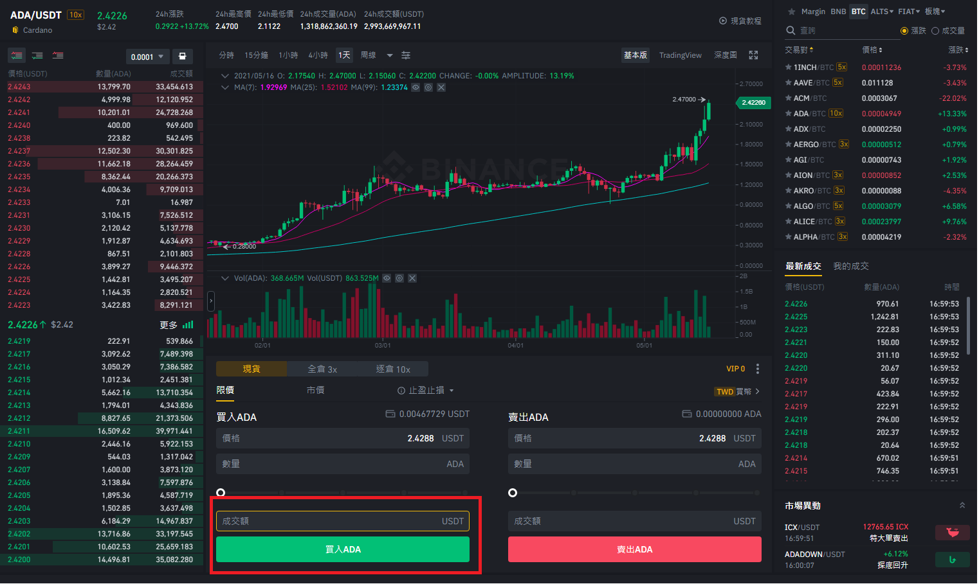
Task: Click the 10x badge next to ADA/USDT
Action: coord(76,15)
